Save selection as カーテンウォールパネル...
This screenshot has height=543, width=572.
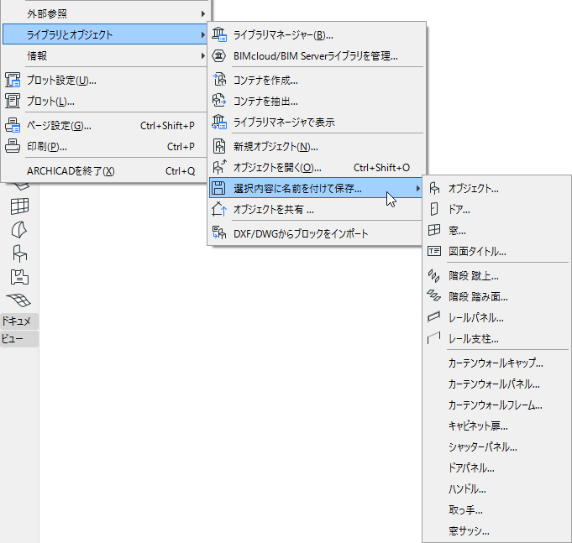pyautogui.click(x=497, y=384)
